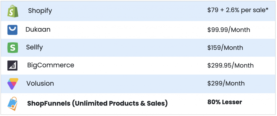
Task: Select the Shopify platform name
Action: (x=40, y=11)
